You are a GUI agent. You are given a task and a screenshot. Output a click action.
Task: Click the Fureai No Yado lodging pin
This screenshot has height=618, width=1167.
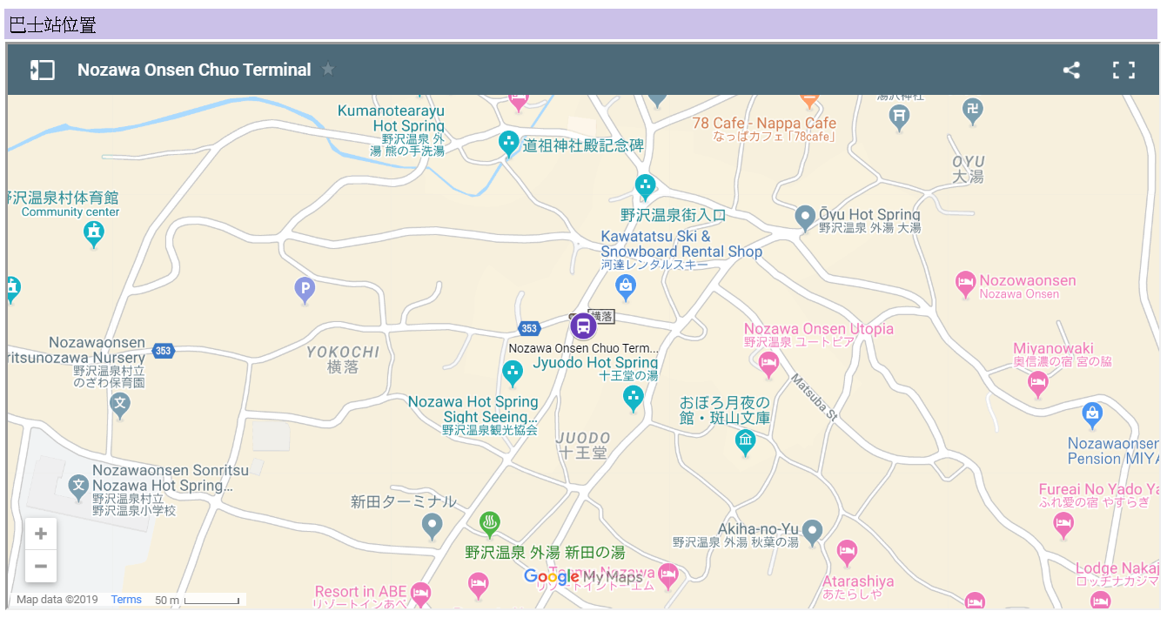tap(1063, 525)
